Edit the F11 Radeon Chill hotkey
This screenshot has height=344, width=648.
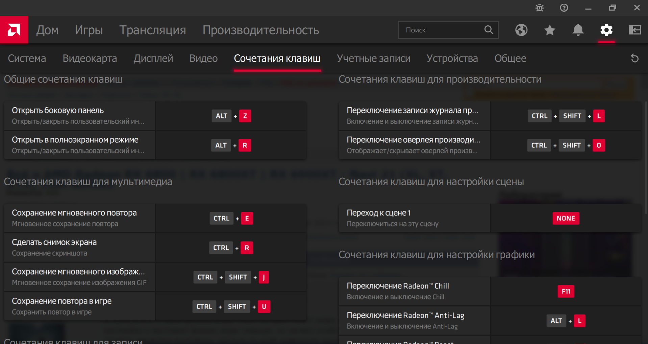[566, 291]
